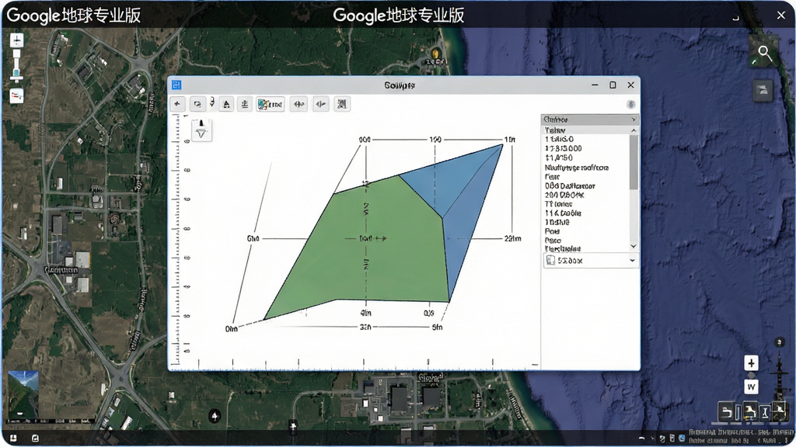
Task: Expand the gray dropdown header above the list
Action: point(589,120)
